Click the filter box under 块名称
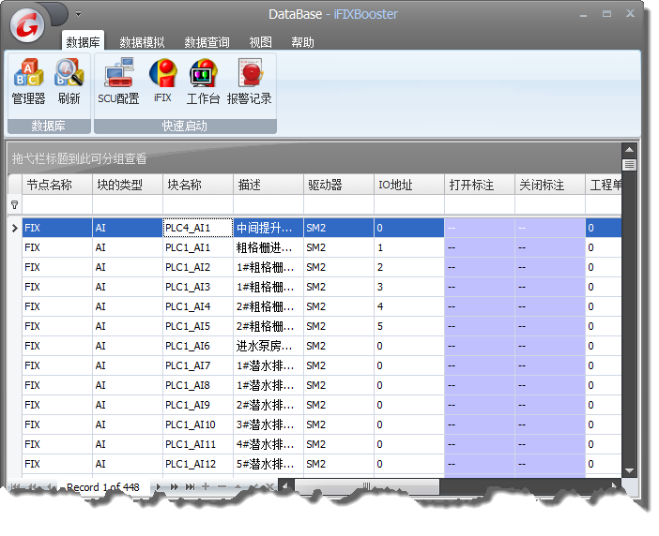Viewport: 659px width, 536px height. click(198, 204)
